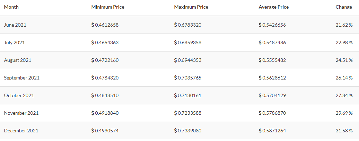
Task: Click the Maximum Price column header
Action: (191, 7)
